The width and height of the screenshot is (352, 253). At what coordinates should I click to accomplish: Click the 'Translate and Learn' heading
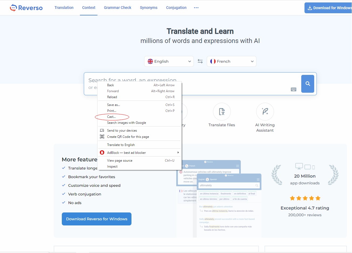pos(200,31)
